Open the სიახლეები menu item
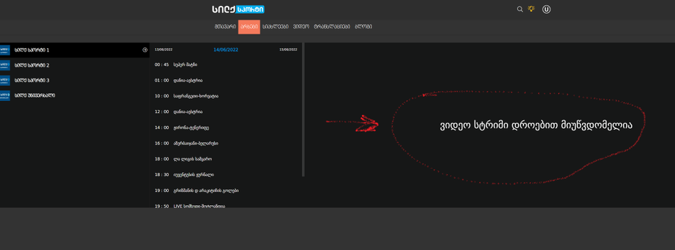The height and width of the screenshot is (250, 675). click(x=276, y=27)
